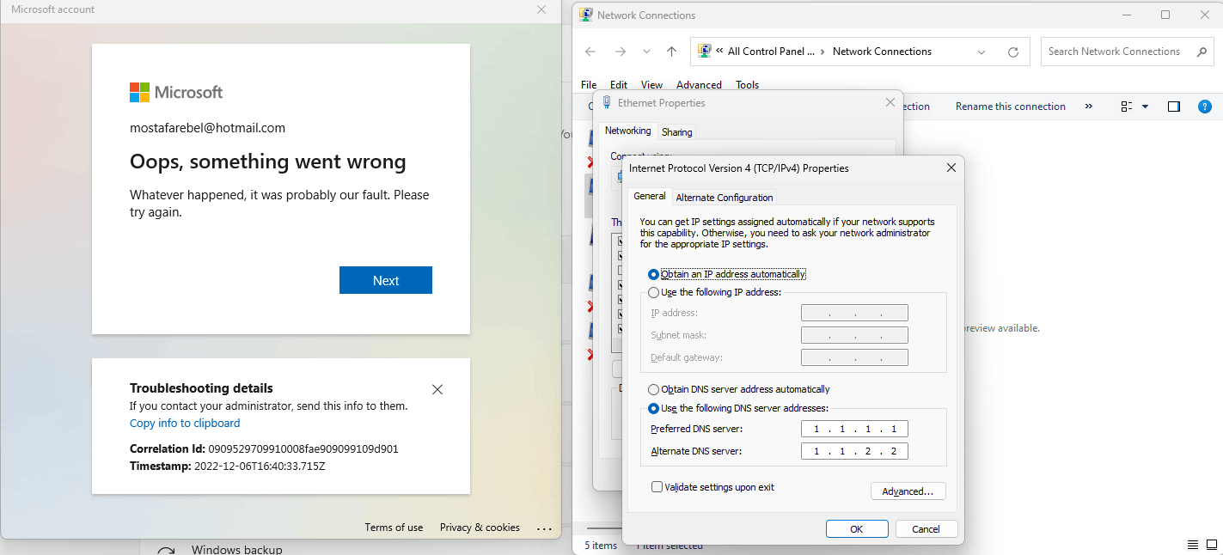Image resolution: width=1223 pixels, height=555 pixels.
Task: Expand the breadcrumb double-chevron in address bar
Action: click(719, 52)
